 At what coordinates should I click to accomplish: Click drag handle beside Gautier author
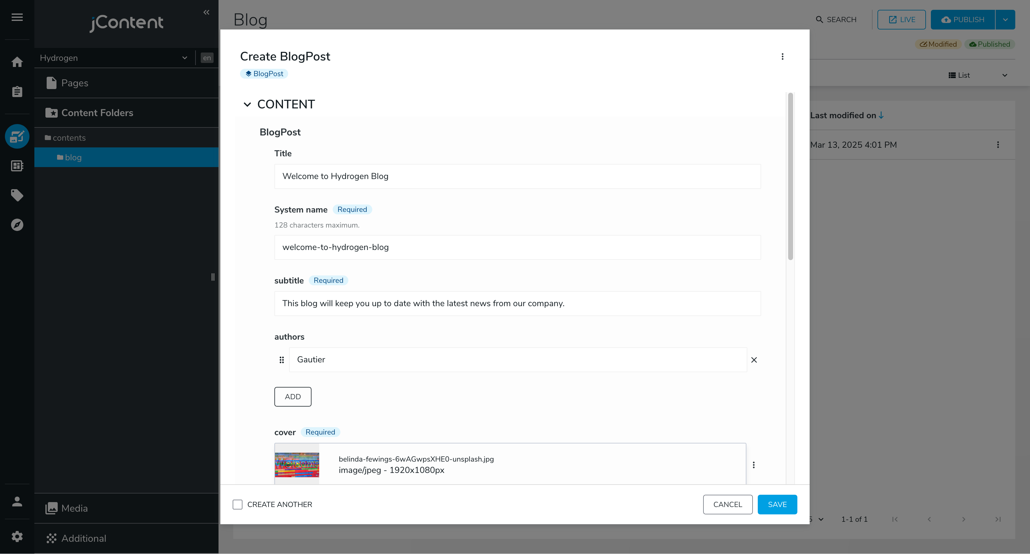281,360
